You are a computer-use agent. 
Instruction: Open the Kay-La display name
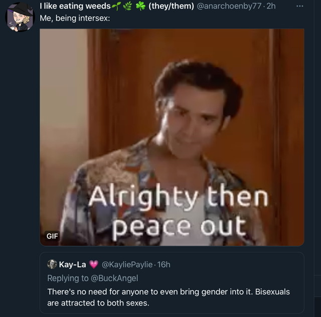point(72,264)
